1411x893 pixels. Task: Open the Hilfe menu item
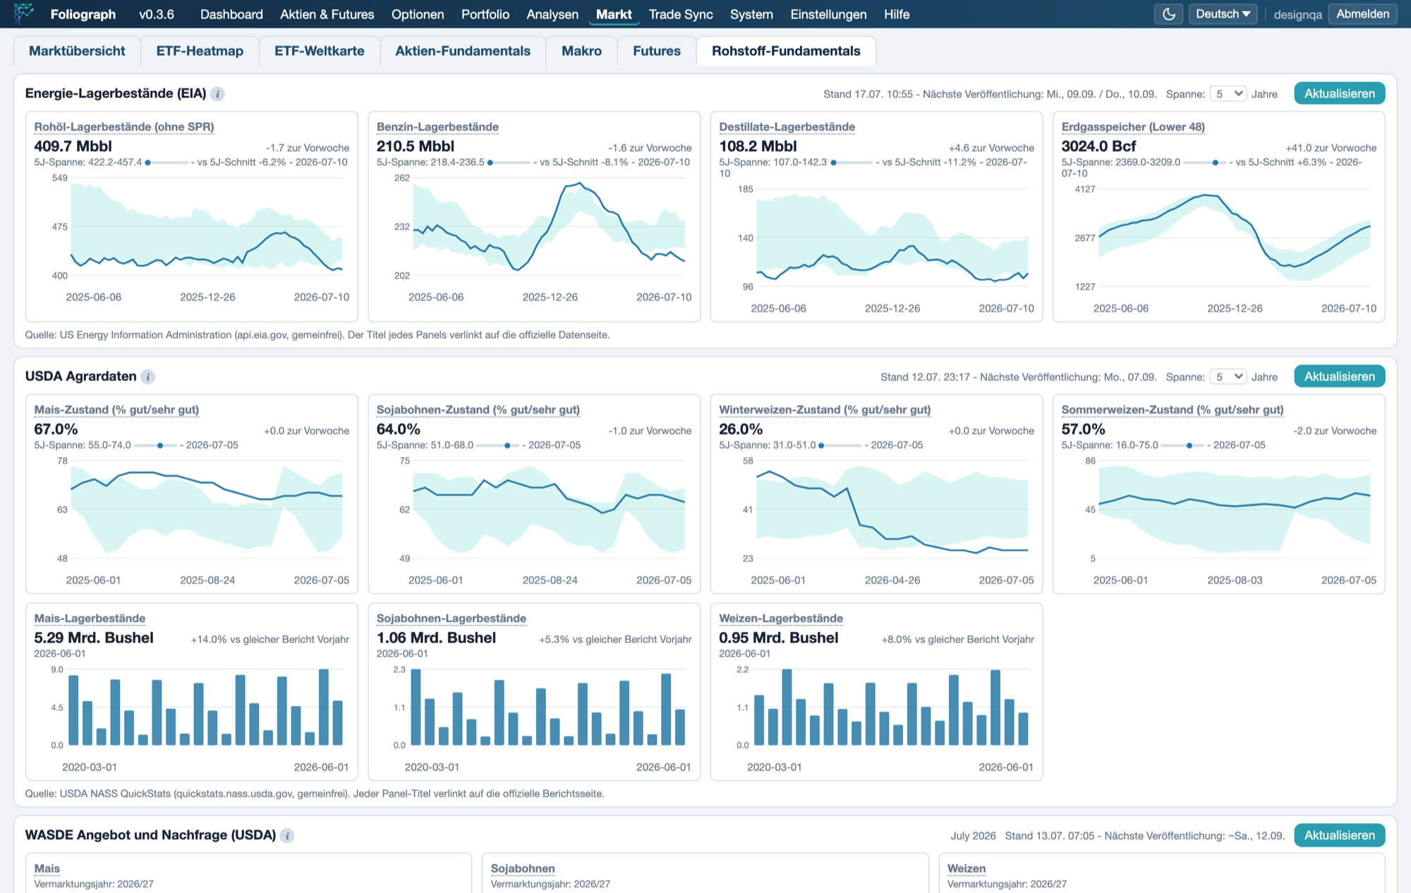[x=897, y=14]
